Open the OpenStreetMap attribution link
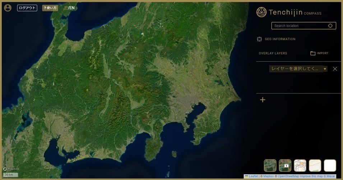Screen dimensions: 343x180 [288, 176]
